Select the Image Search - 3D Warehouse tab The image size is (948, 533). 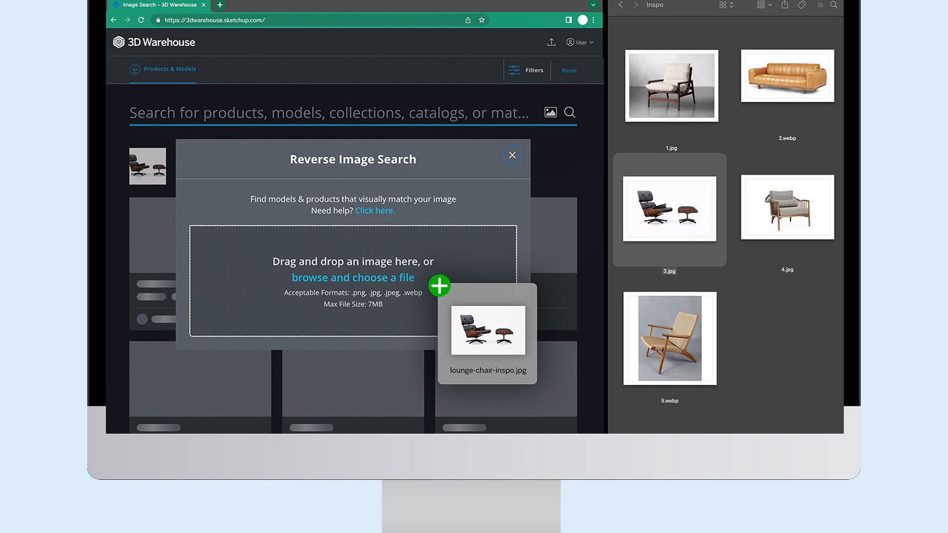pyautogui.click(x=159, y=5)
